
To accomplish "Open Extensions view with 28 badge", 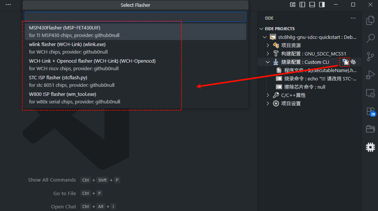I will pos(370,111).
